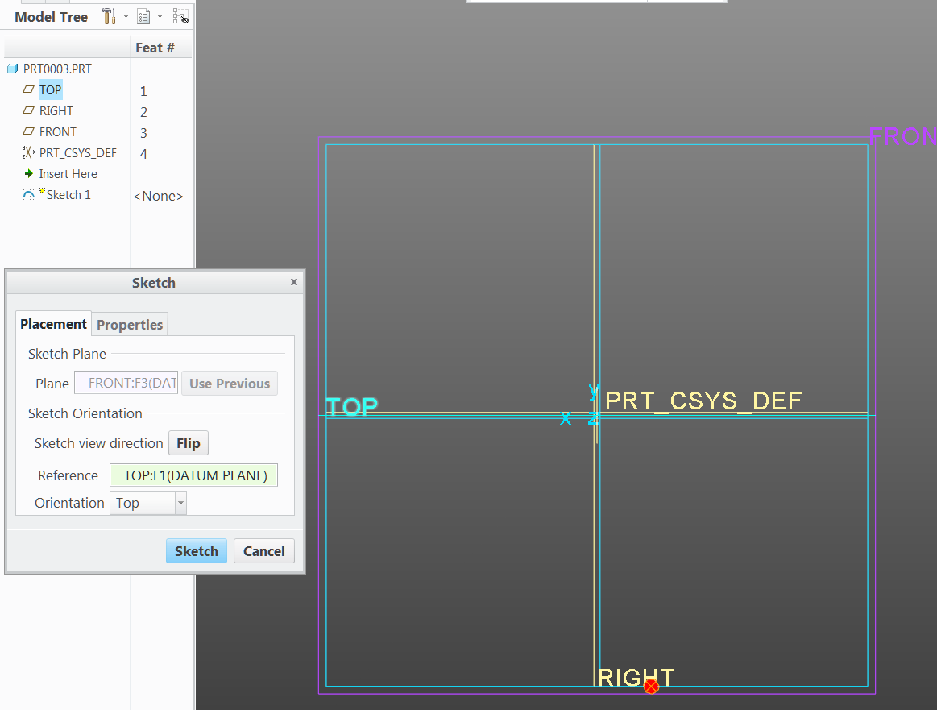Image resolution: width=937 pixels, height=710 pixels.
Task: Click the TOP plane icon in tree
Action: pyautogui.click(x=29, y=89)
